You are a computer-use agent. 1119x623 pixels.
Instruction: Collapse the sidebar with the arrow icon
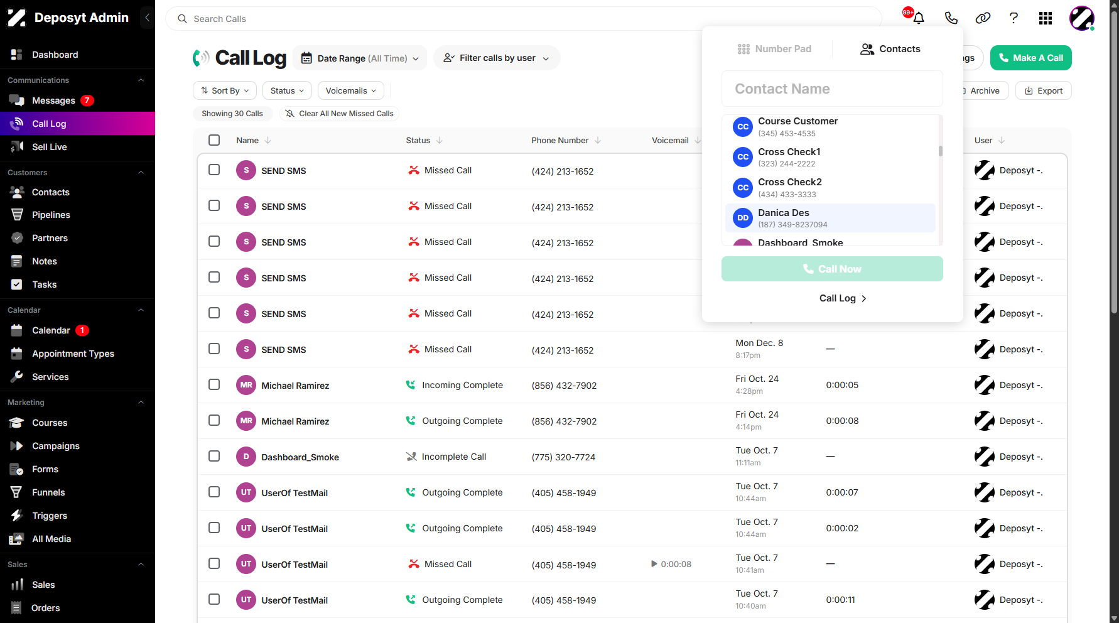[x=147, y=18]
